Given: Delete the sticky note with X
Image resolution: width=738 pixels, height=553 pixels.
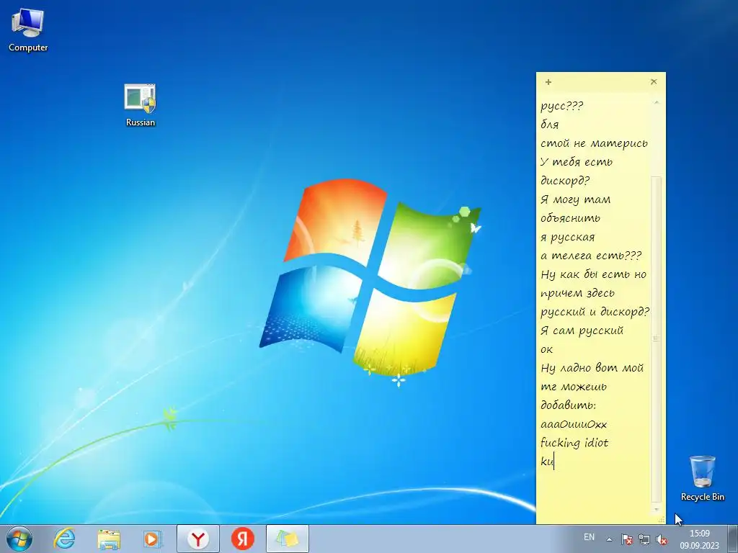Looking at the screenshot, I should 654,82.
